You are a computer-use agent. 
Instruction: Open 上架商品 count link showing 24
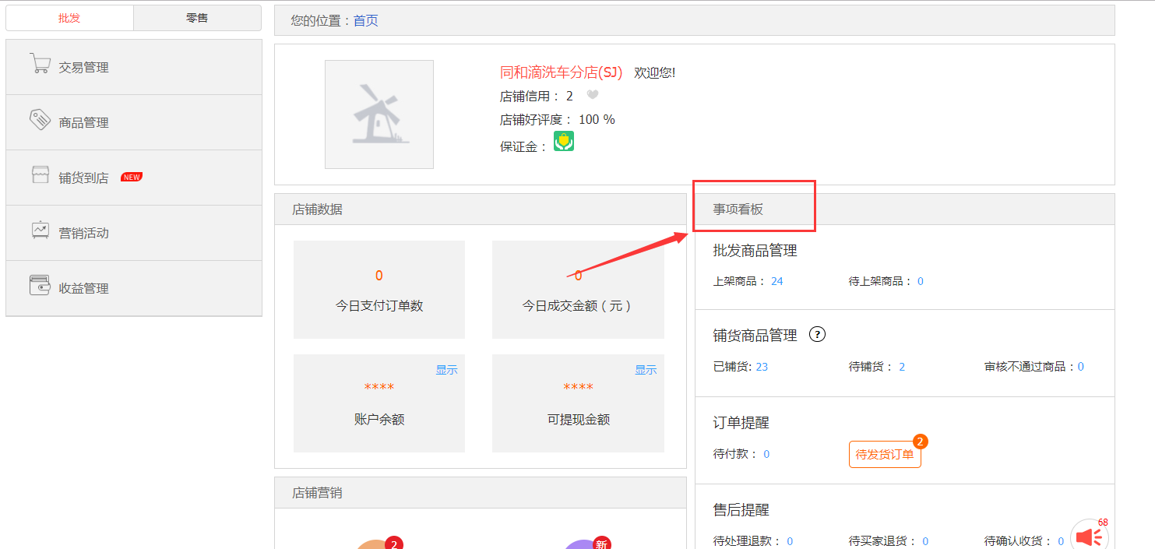pyautogui.click(x=776, y=280)
